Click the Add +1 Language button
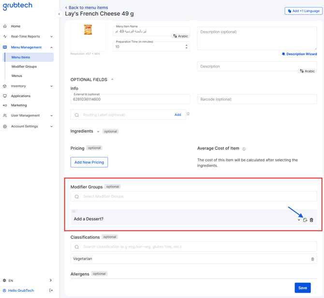 [304, 11]
